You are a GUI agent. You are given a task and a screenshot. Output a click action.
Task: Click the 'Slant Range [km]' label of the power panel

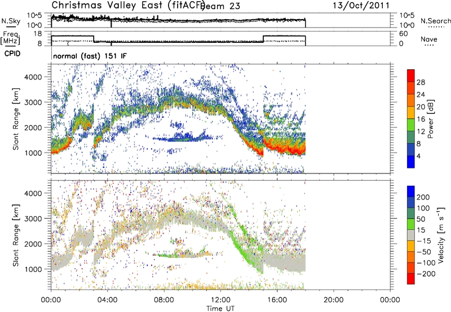(x=16, y=119)
